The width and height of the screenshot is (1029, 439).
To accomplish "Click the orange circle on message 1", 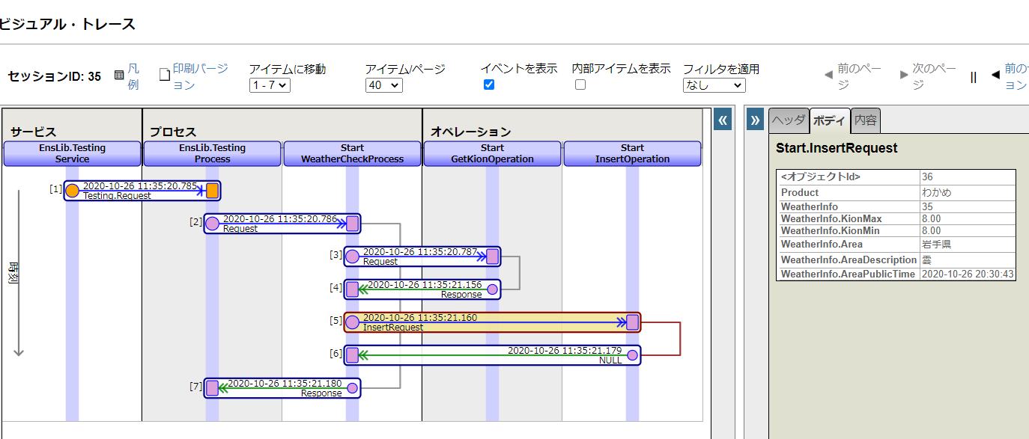I will point(72,191).
